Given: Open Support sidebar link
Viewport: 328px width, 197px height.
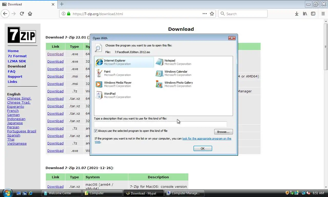Looking at the screenshot, I should click(15, 76).
